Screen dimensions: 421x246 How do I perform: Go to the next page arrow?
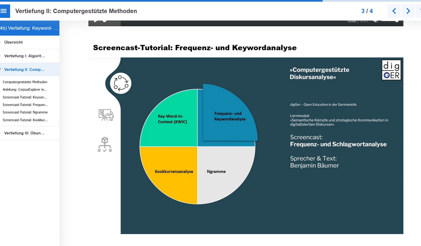pos(408,11)
